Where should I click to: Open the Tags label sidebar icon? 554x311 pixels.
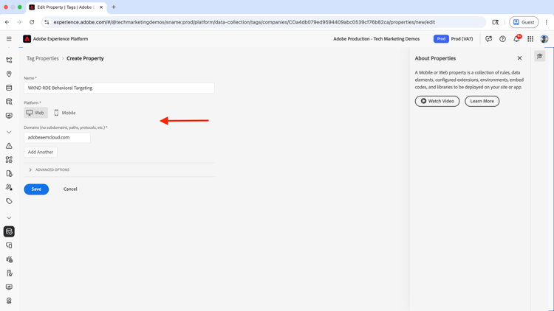click(9, 201)
